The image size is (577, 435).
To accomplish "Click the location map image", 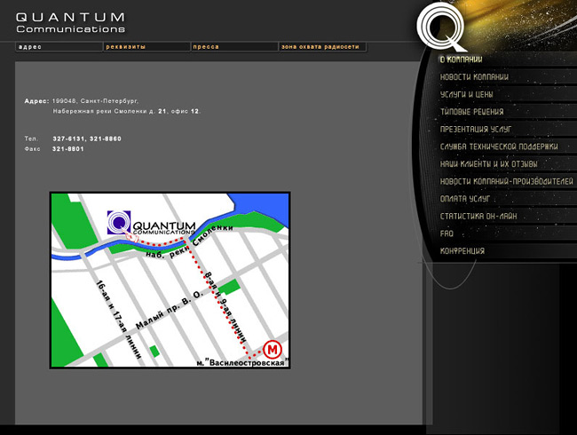I will (x=170, y=280).
